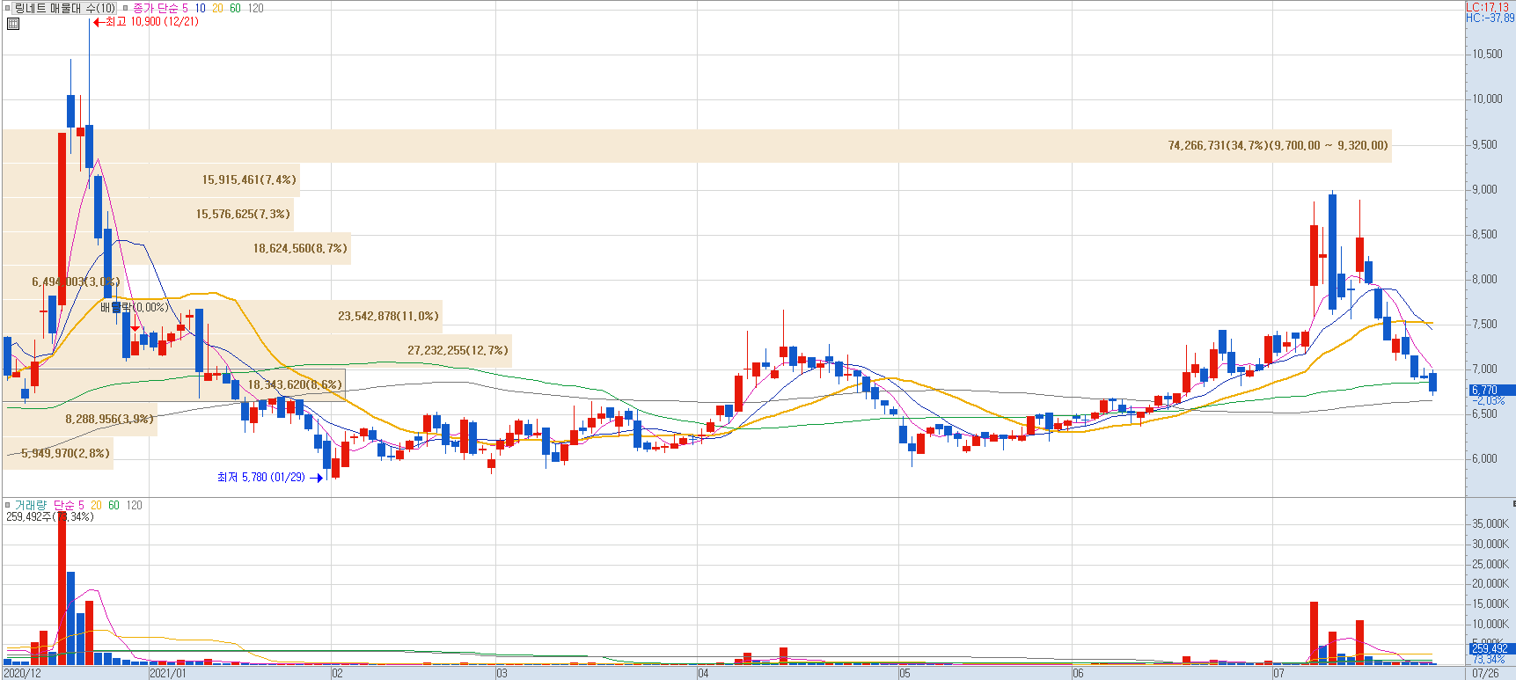
Task: Click the 73.34% volume ratio label on axis
Action: pyautogui.click(x=1489, y=659)
